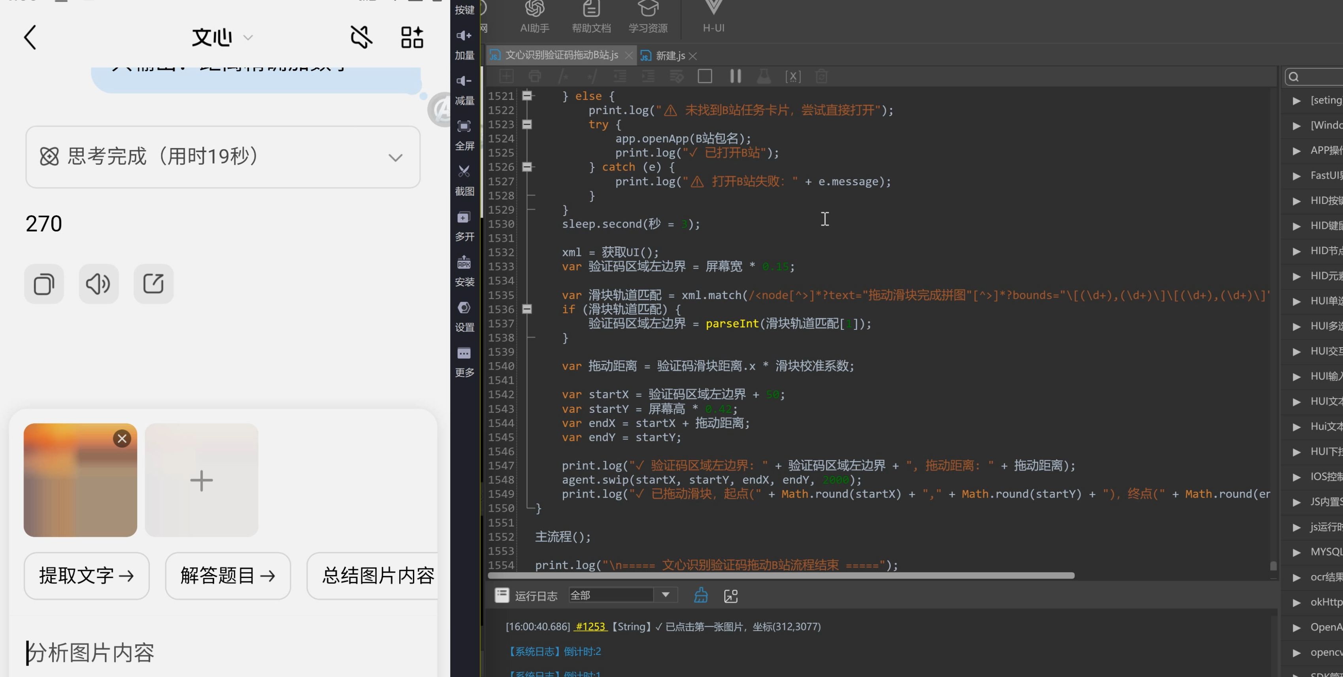1343x677 pixels.
Task: Toggle the mute speaker icon
Action: (x=361, y=38)
